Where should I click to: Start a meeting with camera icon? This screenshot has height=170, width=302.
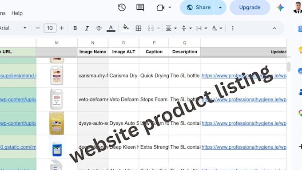coord(160,8)
